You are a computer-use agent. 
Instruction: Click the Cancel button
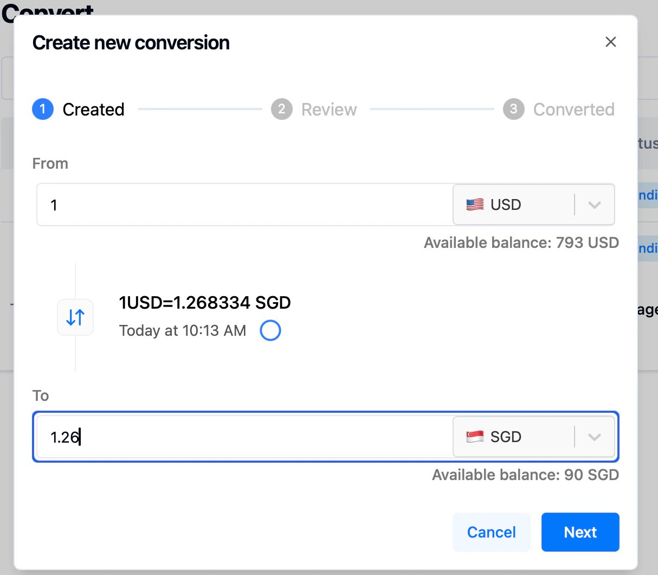pos(491,532)
